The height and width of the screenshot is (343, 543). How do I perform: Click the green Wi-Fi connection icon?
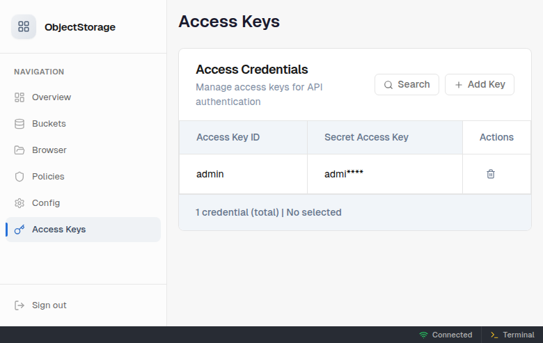click(x=423, y=335)
